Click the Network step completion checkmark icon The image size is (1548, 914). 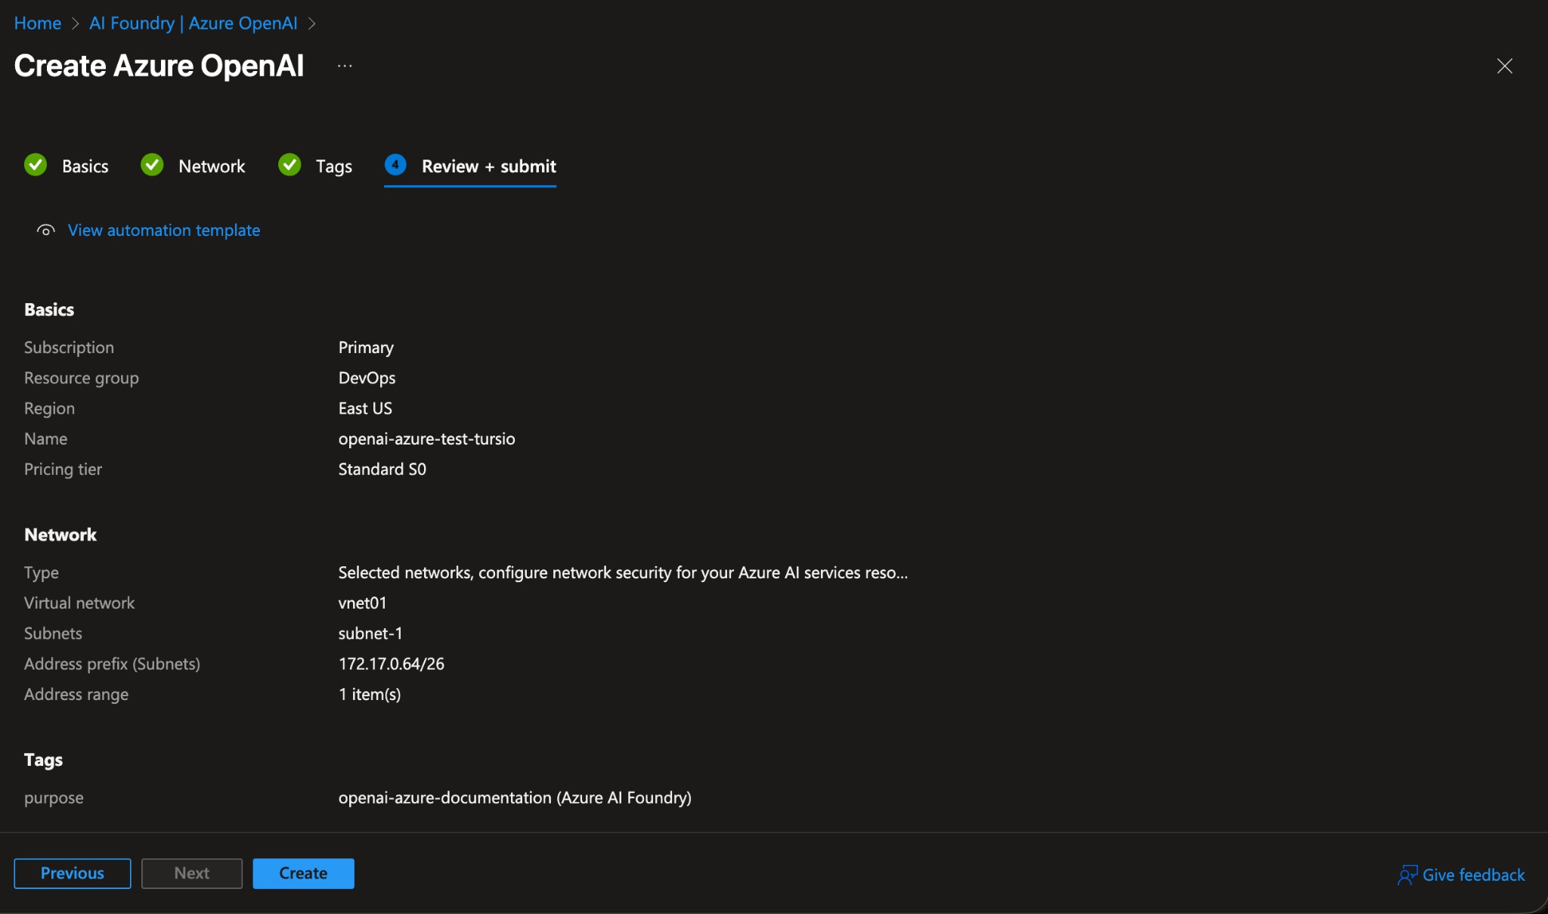point(151,166)
